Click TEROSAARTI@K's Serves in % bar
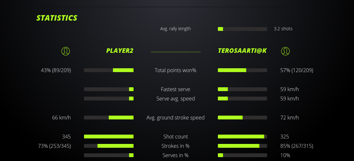The height and width of the screenshot is (161, 354). click(x=242, y=155)
